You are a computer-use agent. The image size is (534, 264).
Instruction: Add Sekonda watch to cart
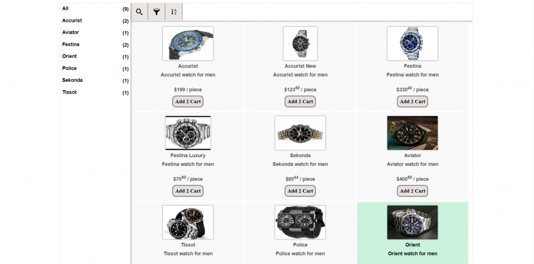click(x=300, y=191)
